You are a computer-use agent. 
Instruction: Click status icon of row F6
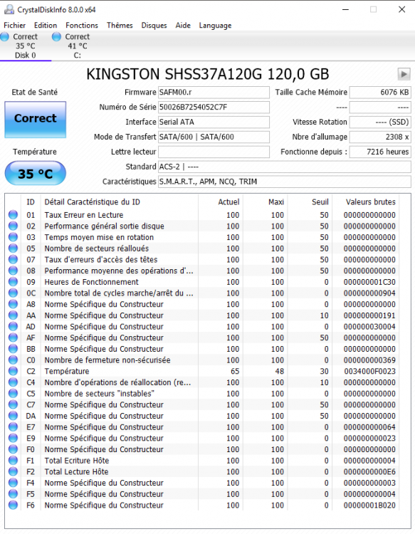click(x=13, y=505)
